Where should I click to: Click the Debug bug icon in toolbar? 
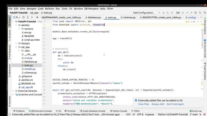(163, 13)
